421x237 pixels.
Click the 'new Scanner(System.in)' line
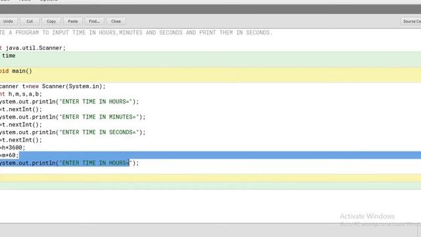pos(53,86)
